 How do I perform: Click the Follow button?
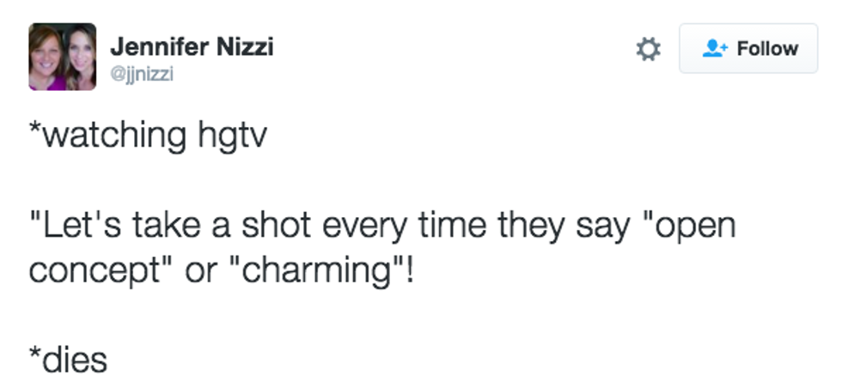tap(748, 49)
